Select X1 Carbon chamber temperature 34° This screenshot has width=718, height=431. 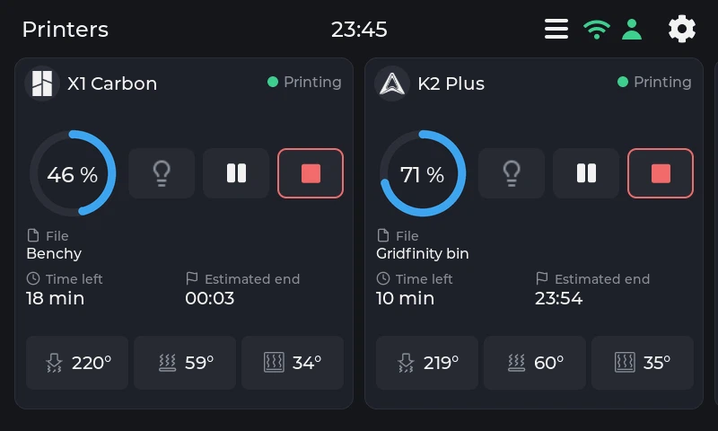(x=293, y=363)
